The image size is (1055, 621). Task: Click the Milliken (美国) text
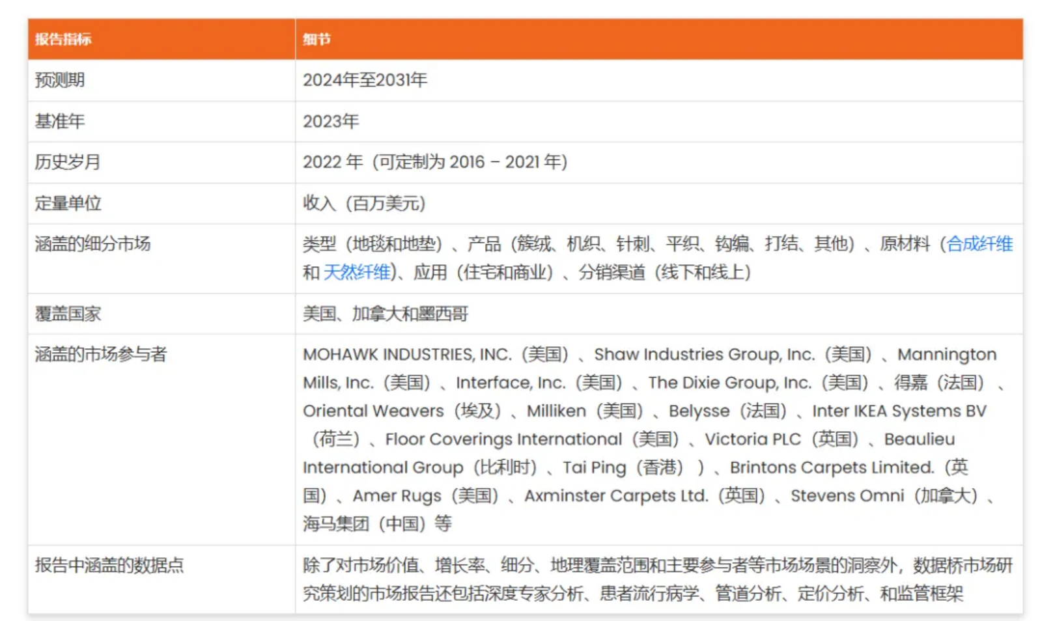click(x=585, y=411)
